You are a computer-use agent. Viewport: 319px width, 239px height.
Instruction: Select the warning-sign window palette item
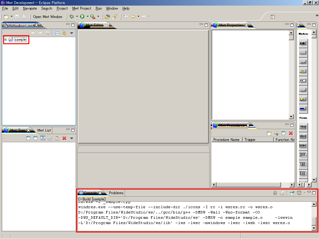(303, 71)
